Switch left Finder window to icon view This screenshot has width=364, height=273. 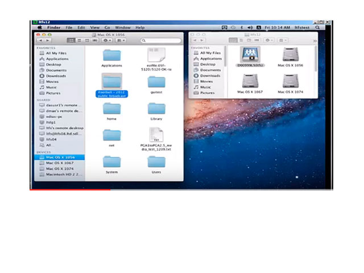(x=69, y=40)
